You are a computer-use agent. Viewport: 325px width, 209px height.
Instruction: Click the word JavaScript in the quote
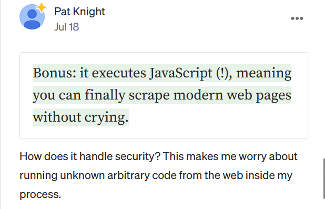click(x=181, y=73)
